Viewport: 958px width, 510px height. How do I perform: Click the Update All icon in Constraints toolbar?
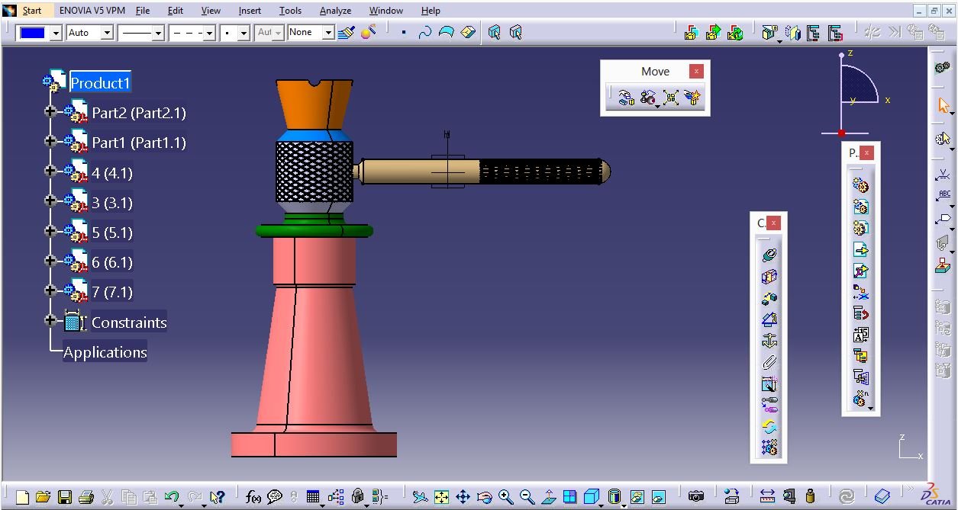pos(769,426)
